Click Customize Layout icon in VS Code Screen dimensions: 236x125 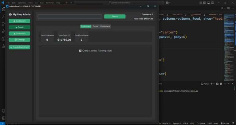click(x=201, y=2)
